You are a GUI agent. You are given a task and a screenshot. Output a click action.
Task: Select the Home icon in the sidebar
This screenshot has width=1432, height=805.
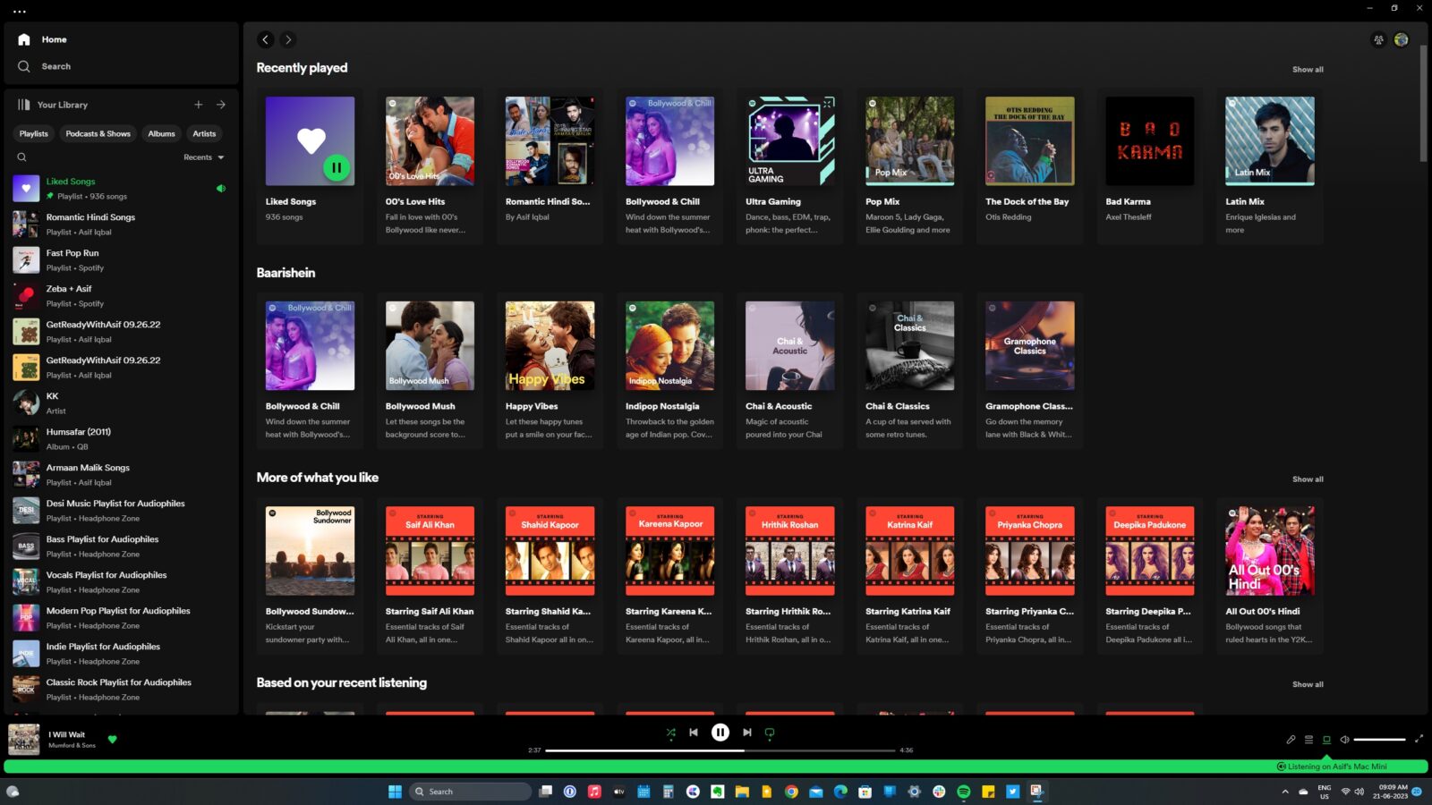click(x=23, y=39)
